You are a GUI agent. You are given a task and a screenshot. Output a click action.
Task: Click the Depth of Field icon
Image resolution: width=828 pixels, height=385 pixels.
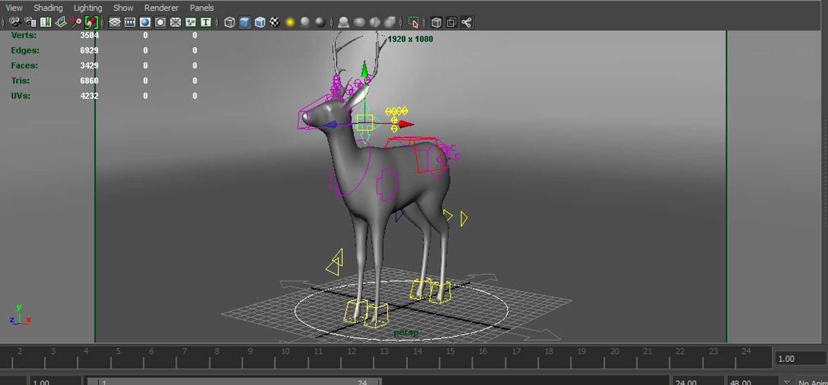(x=390, y=22)
